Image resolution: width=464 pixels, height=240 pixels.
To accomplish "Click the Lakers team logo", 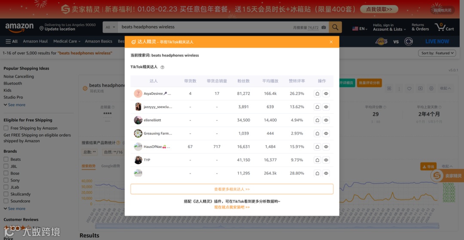I will click(382, 41).
